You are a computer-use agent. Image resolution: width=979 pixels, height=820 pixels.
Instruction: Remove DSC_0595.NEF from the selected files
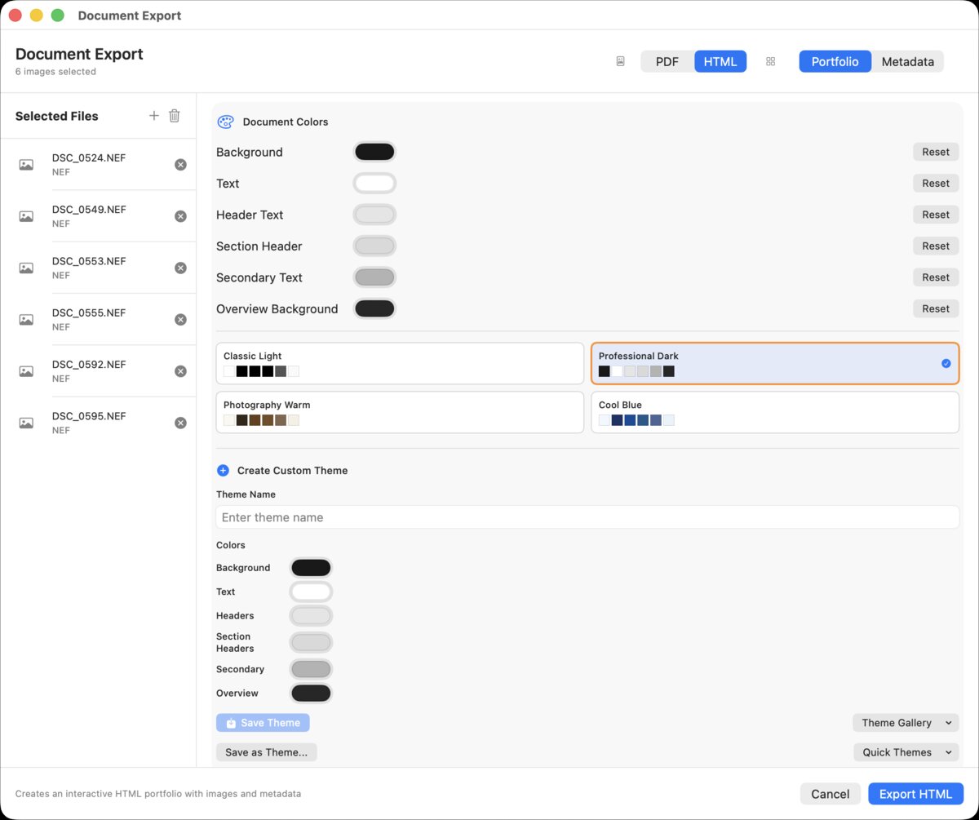[180, 423]
